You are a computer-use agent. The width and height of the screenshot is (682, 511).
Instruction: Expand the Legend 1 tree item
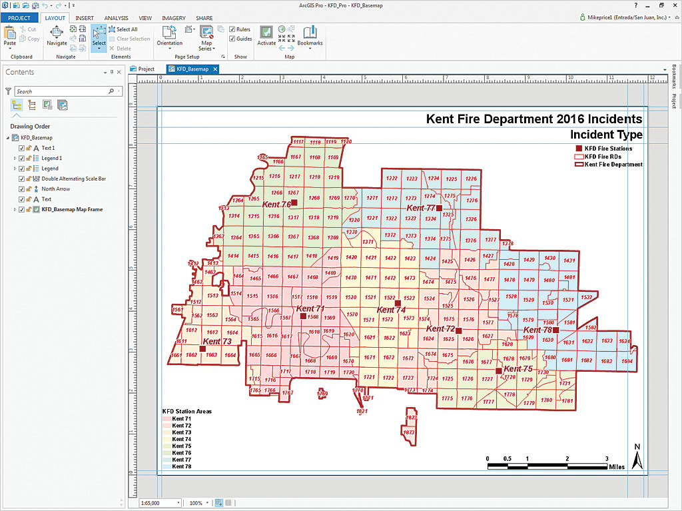click(15, 159)
